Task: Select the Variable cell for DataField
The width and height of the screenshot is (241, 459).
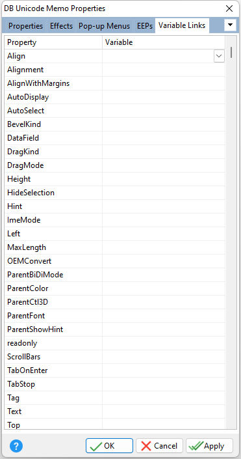Action: [x=164, y=138]
